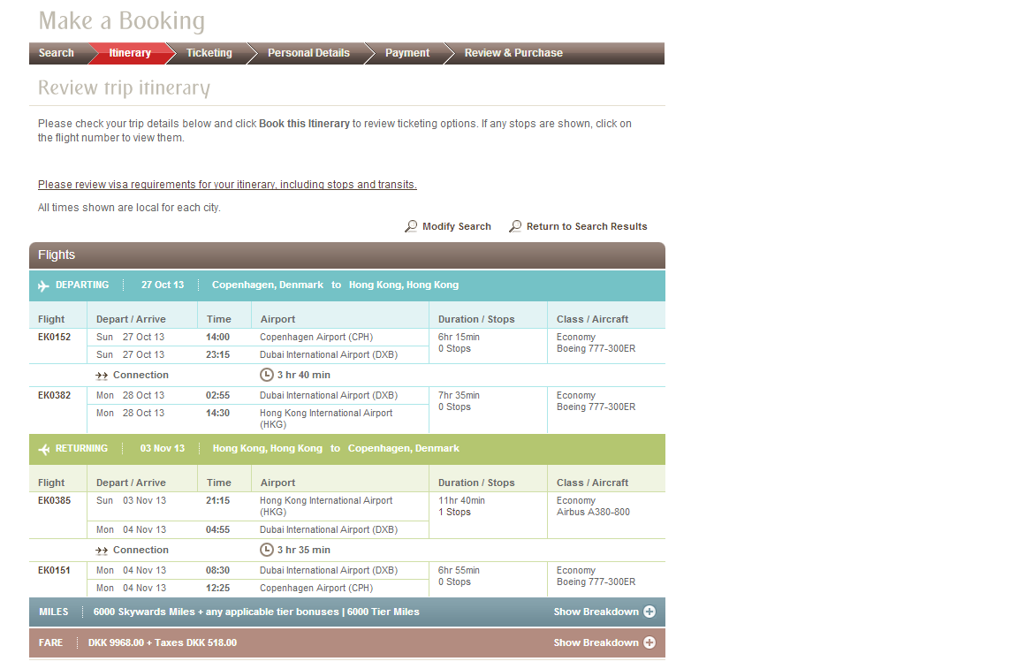Click the Return to Search Results magnifier icon
Viewport: 1018px width, 669px height.
click(515, 226)
